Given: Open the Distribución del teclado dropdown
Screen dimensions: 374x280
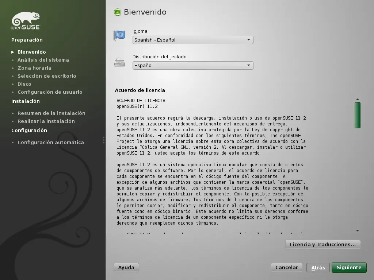Looking at the screenshot, I should click(193, 66).
